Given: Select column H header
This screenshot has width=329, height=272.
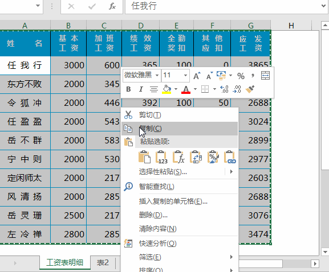Looking at the screenshot, I should (291, 26).
